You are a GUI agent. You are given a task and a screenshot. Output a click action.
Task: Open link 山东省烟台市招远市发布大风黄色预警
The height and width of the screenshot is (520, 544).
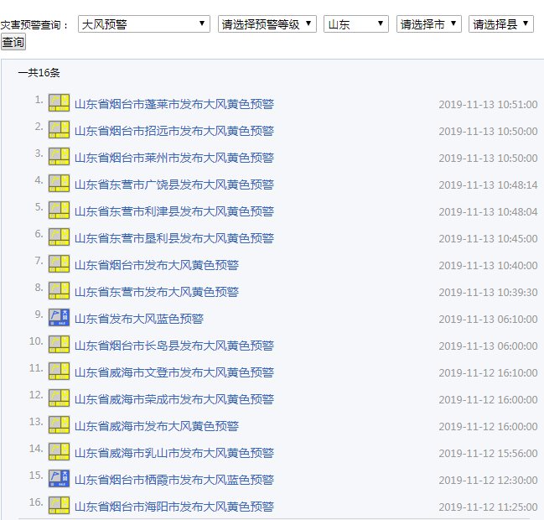(174, 131)
